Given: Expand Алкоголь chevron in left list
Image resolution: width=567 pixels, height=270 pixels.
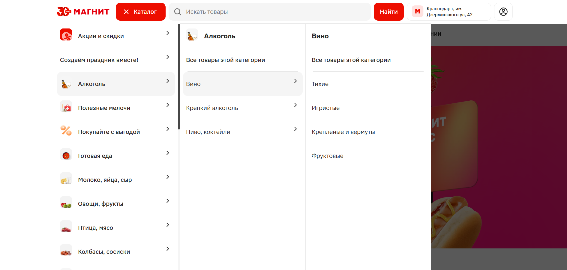Looking at the screenshot, I should point(168,81).
